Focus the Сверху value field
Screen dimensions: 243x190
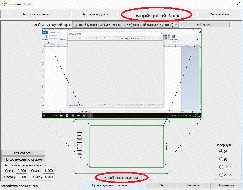pos(22,177)
